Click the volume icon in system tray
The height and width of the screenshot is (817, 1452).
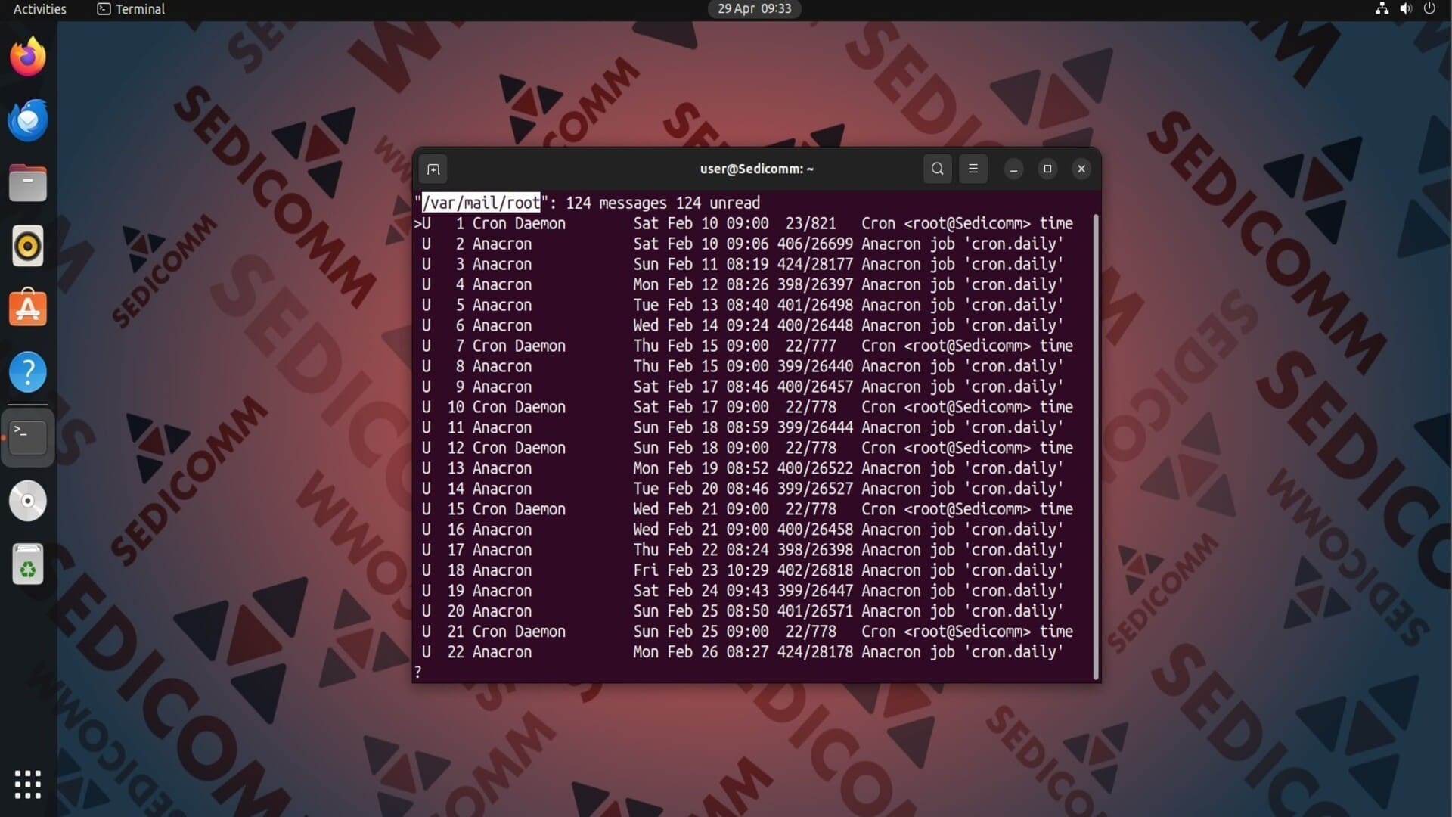tap(1405, 9)
